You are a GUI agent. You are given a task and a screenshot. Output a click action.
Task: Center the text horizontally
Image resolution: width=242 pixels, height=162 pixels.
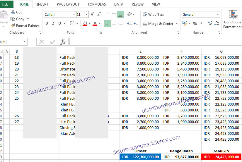[x=114, y=23]
